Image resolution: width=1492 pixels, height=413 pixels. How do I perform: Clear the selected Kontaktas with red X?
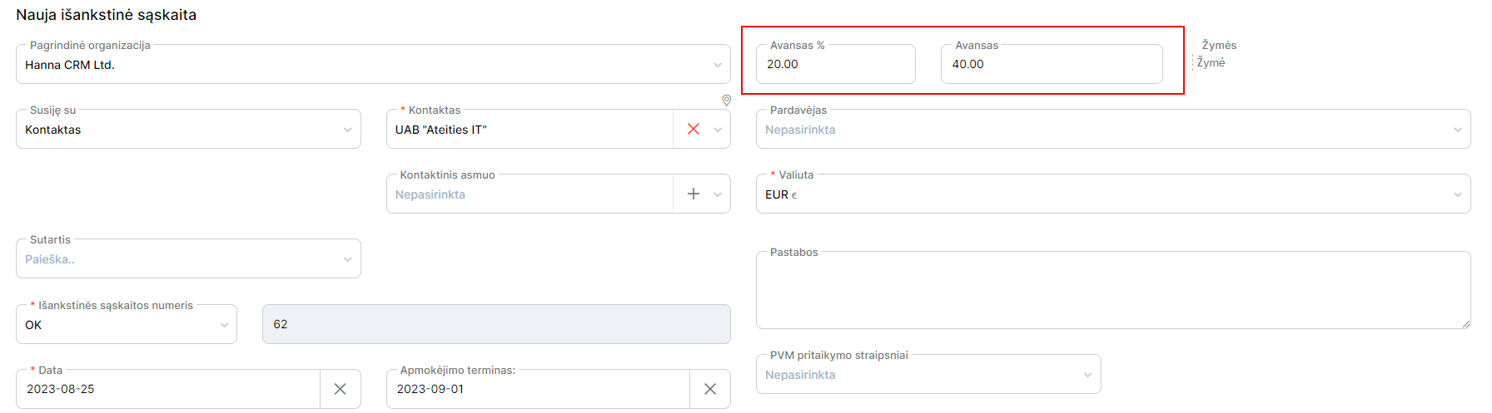[693, 129]
